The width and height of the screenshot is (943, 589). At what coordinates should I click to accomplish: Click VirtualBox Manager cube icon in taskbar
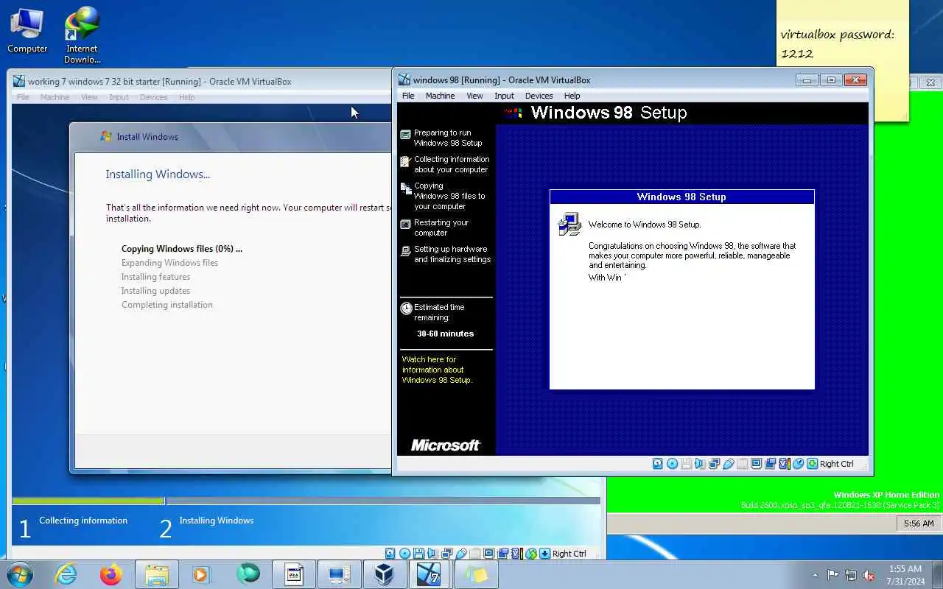tap(385, 574)
